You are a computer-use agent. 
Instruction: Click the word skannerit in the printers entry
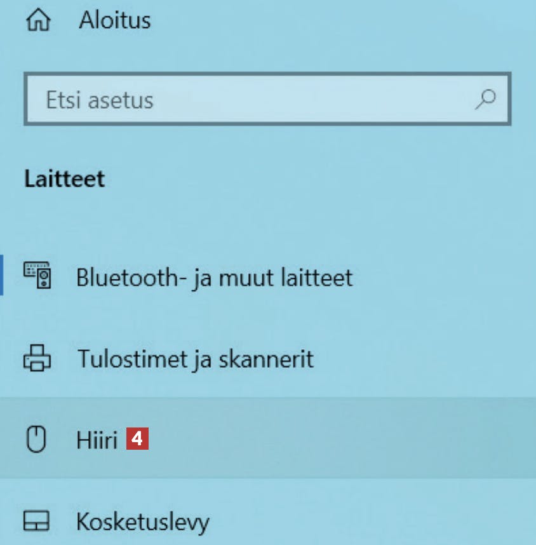pos(266,359)
